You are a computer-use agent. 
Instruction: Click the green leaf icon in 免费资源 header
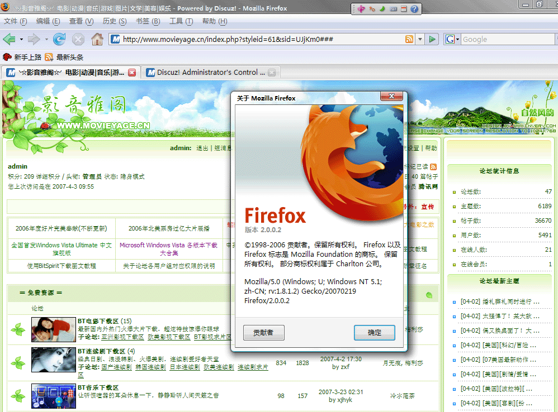(x=429, y=295)
